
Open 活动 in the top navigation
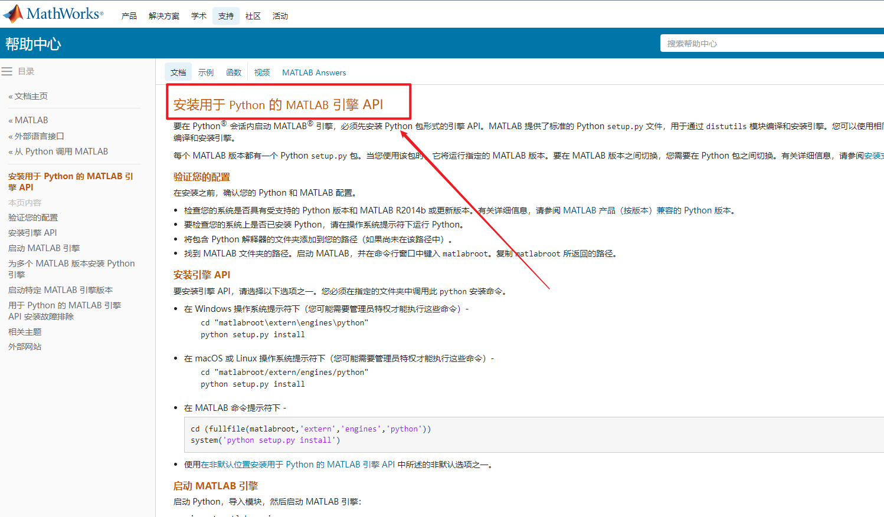[280, 16]
